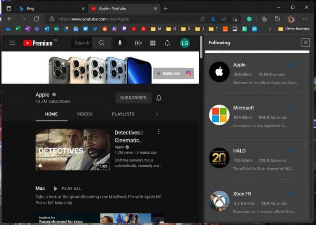Click into the YouTube Search field
The image size is (316, 225).
[x=82, y=43]
